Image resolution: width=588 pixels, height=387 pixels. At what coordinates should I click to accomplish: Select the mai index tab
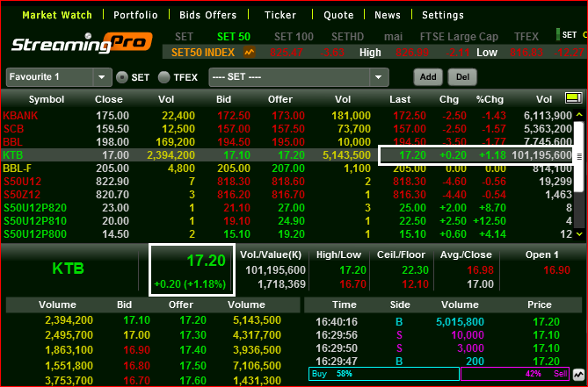[x=393, y=37]
